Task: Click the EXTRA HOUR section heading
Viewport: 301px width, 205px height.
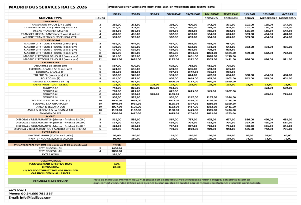Action: tap(51, 132)
